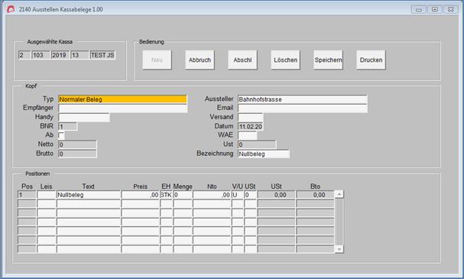Click the Löschen button
Viewport: 464px width, 279px height.
click(285, 60)
